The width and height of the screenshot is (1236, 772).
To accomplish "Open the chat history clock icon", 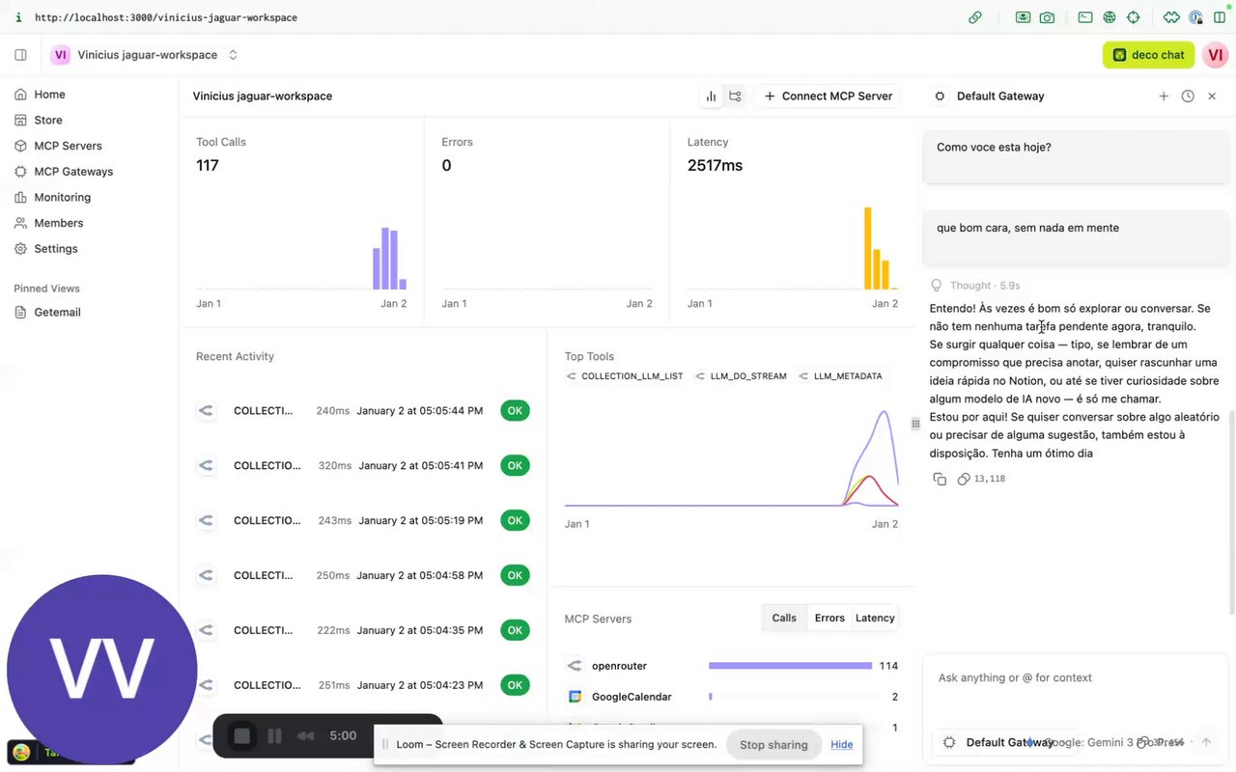I will tap(1188, 96).
